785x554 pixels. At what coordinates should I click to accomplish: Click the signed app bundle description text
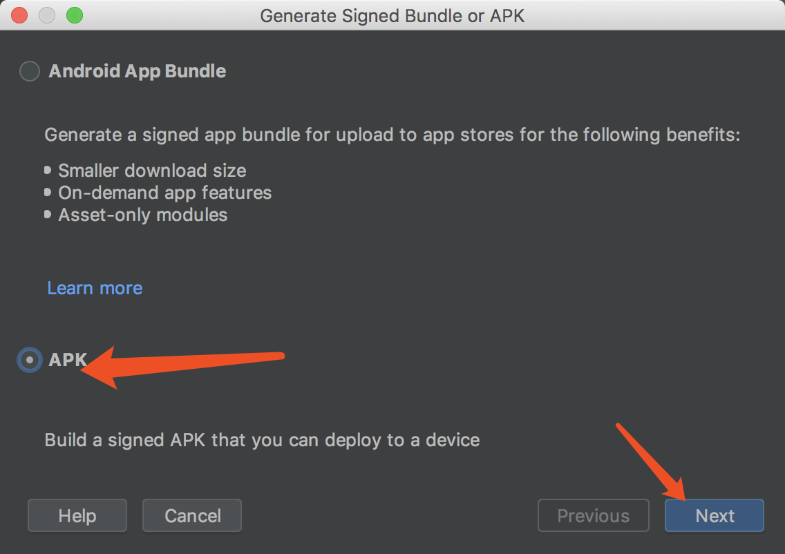point(392,135)
